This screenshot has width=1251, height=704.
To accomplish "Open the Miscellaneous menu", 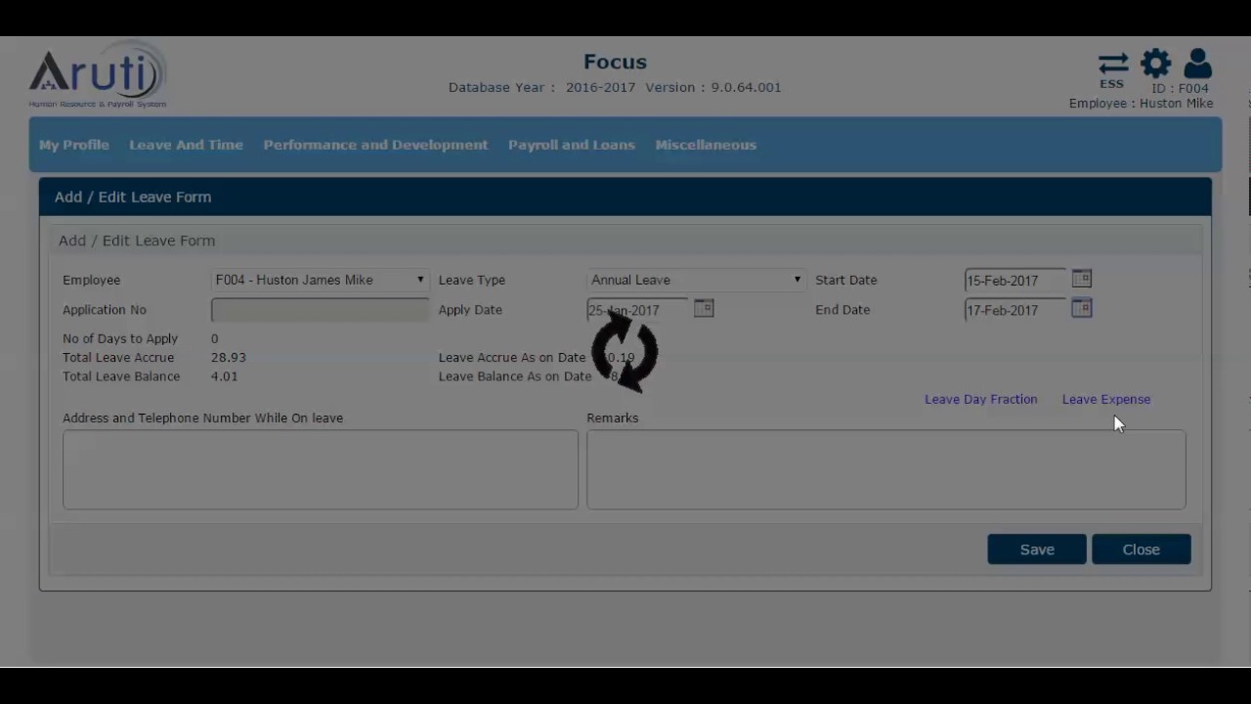I will pyautogui.click(x=706, y=145).
